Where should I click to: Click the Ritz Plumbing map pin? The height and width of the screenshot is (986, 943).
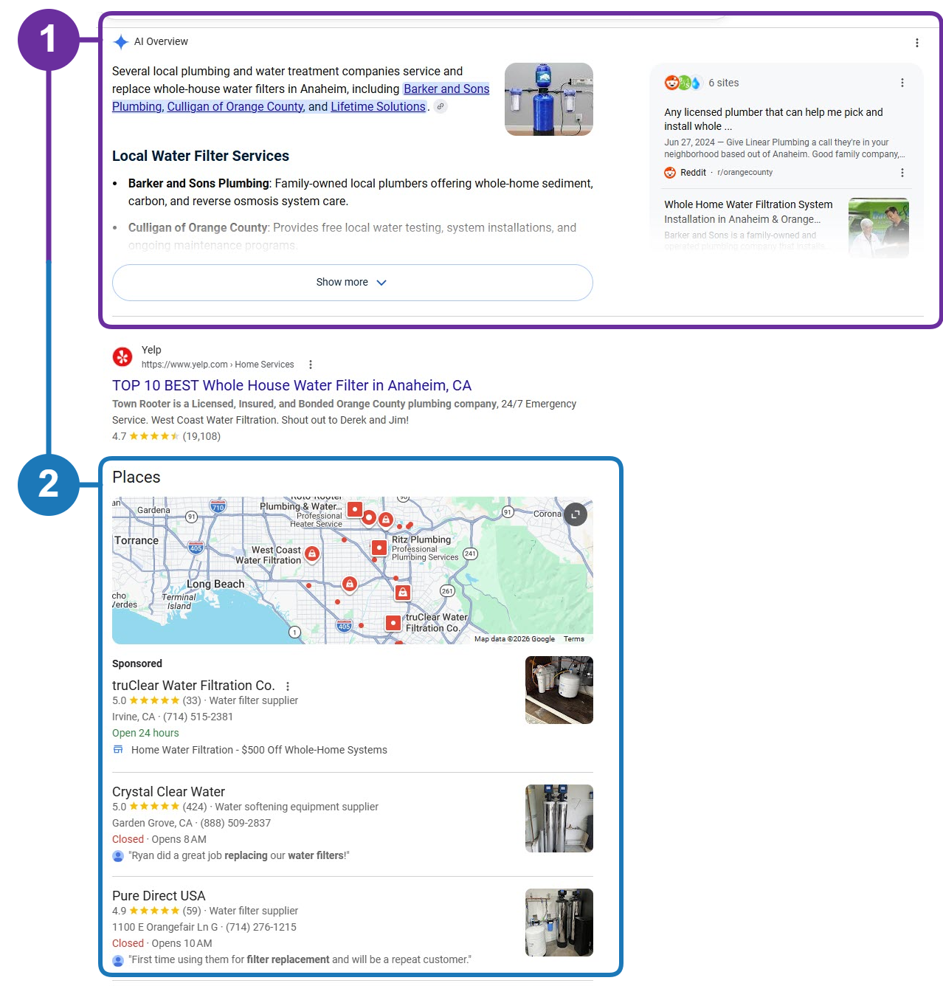tap(379, 548)
